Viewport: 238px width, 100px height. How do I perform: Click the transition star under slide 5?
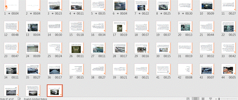tap(96, 13)
